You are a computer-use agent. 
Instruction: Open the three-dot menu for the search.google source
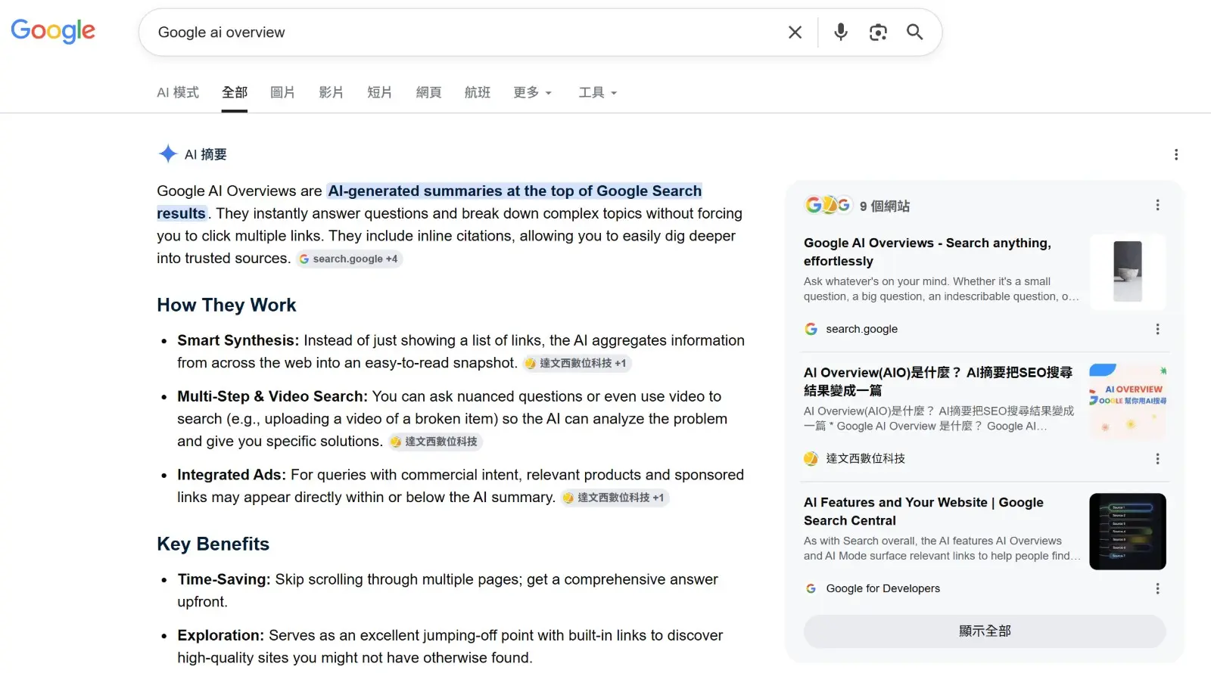coord(1157,329)
